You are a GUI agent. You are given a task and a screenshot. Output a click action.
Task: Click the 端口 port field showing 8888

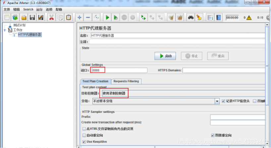119,70
